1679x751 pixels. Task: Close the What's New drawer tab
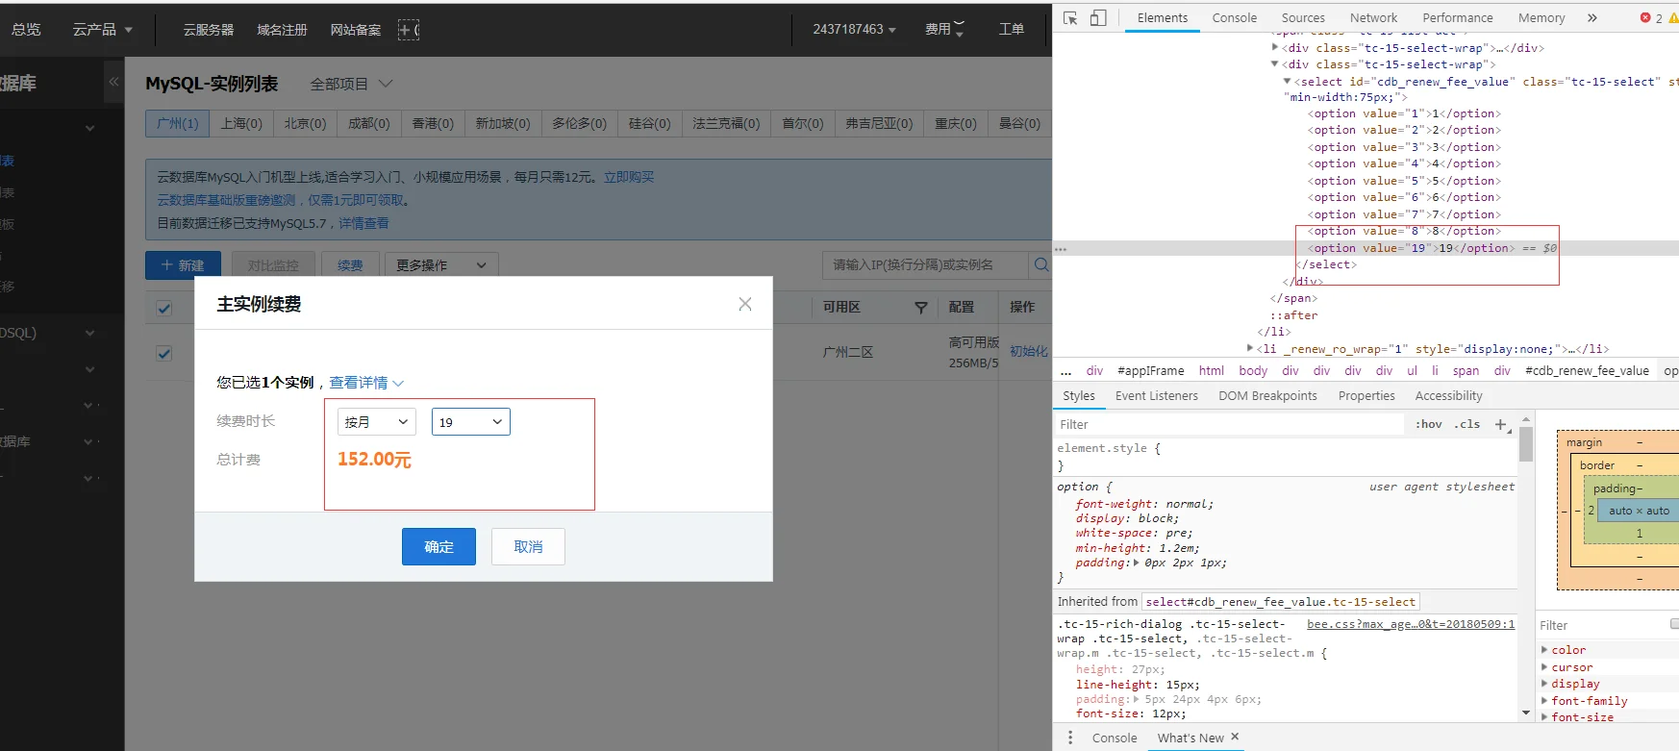(x=1235, y=737)
